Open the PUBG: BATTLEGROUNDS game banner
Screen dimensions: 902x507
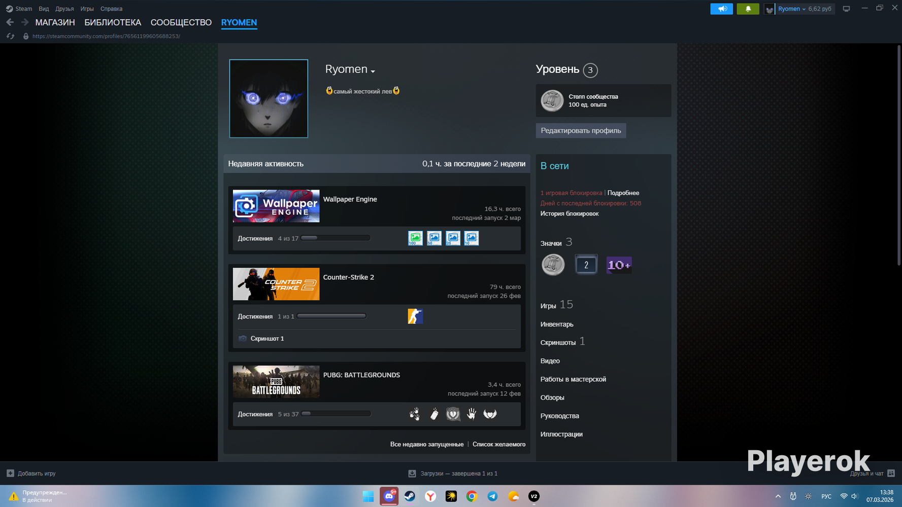(276, 382)
